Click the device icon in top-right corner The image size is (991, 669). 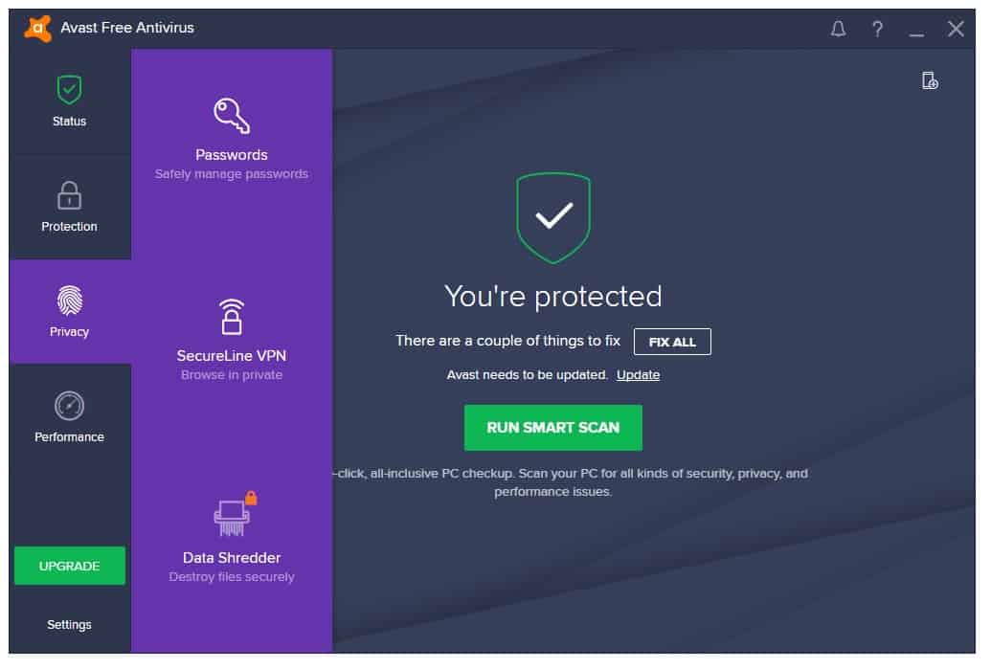[929, 80]
